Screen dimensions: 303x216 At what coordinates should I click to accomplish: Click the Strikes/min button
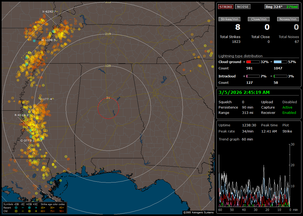[230, 19]
